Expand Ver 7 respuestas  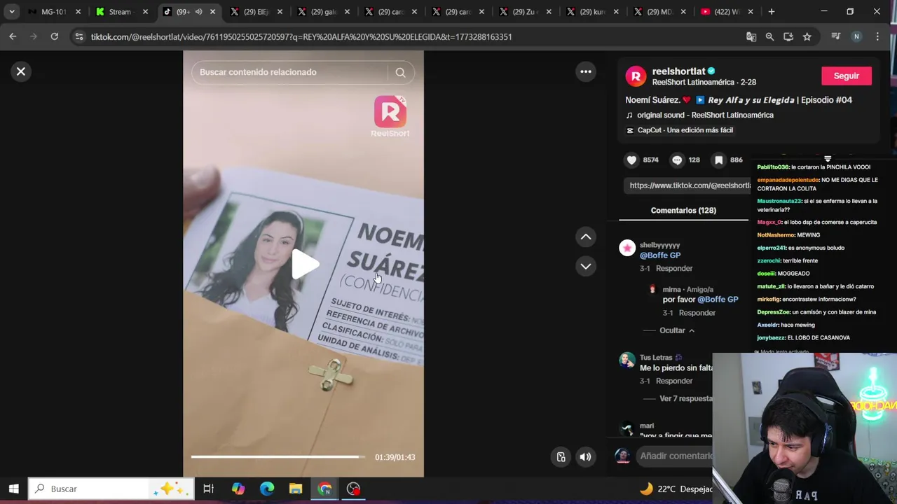pos(685,398)
